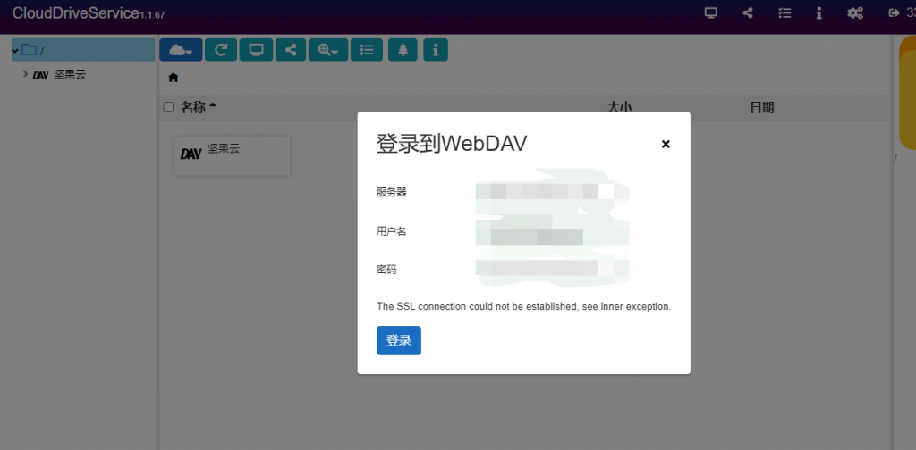The image size is (916, 450).
Task: Click the 密码 input field
Action: click(552, 270)
